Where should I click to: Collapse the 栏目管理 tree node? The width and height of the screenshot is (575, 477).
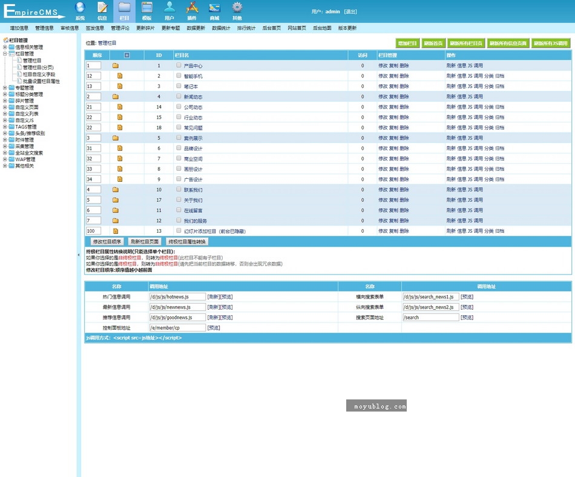click(5, 53)
